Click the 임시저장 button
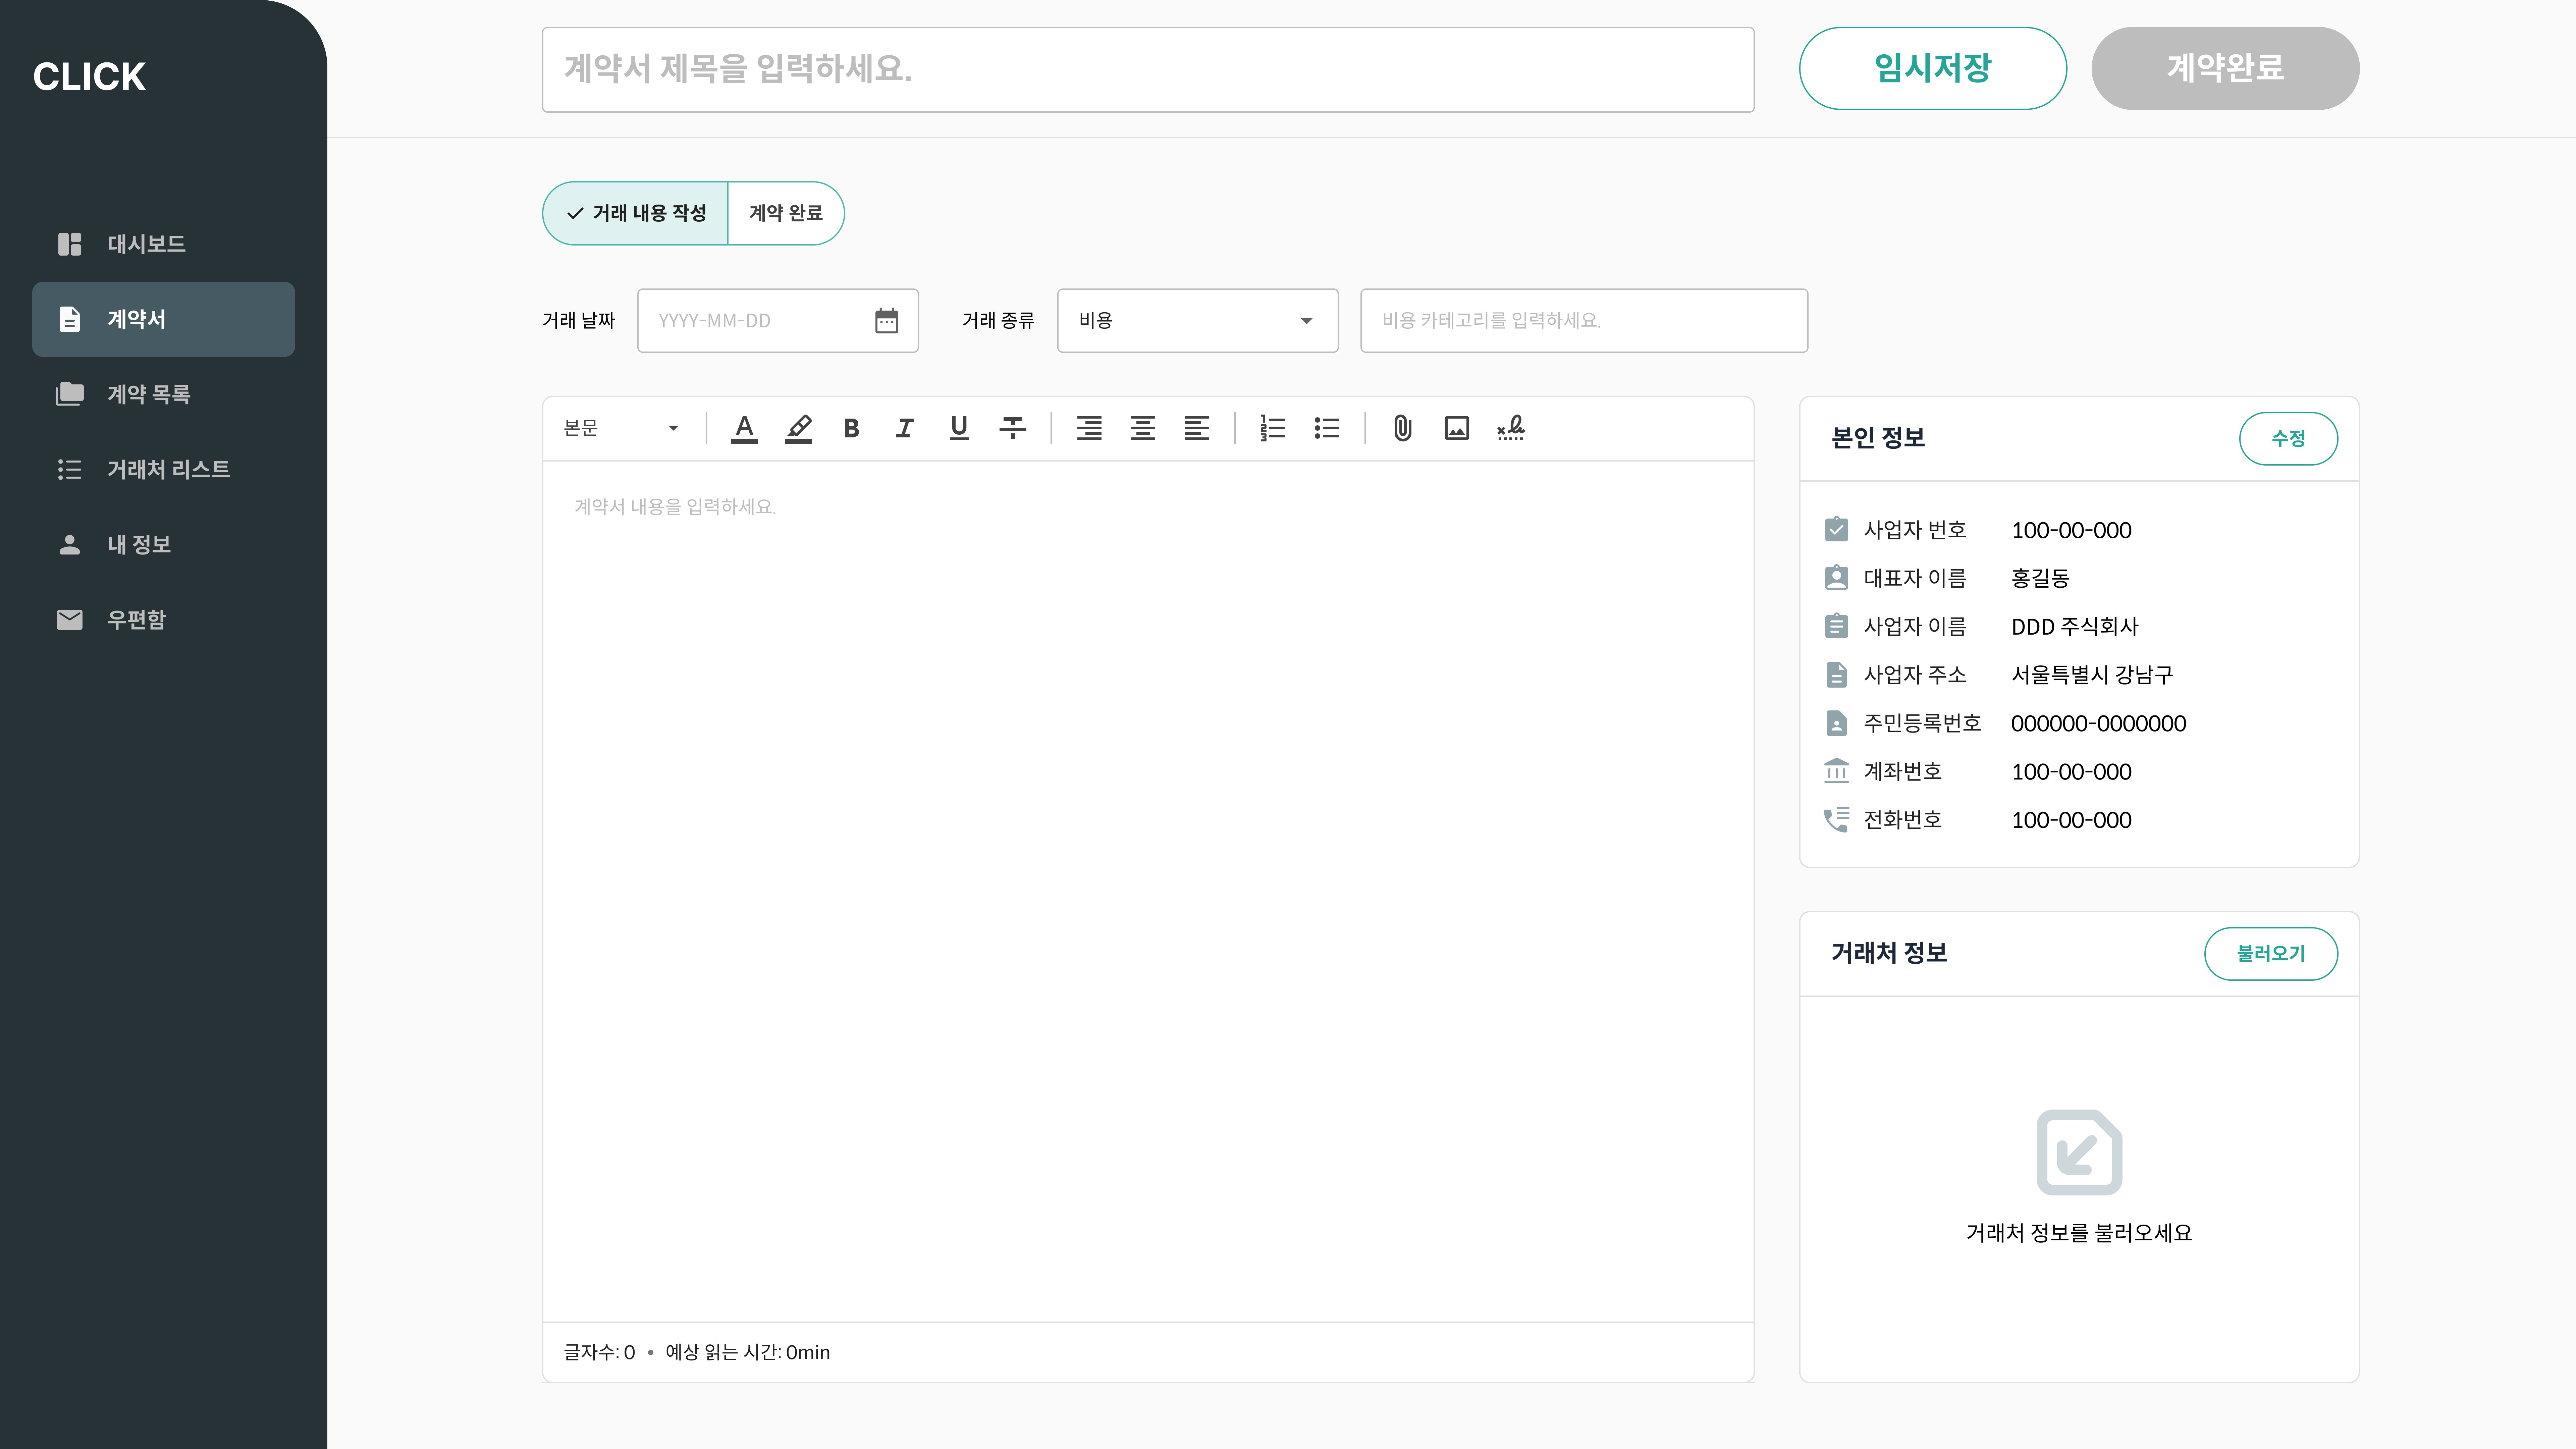Screen dimensions: 2576x1449 pos(1932,68)
